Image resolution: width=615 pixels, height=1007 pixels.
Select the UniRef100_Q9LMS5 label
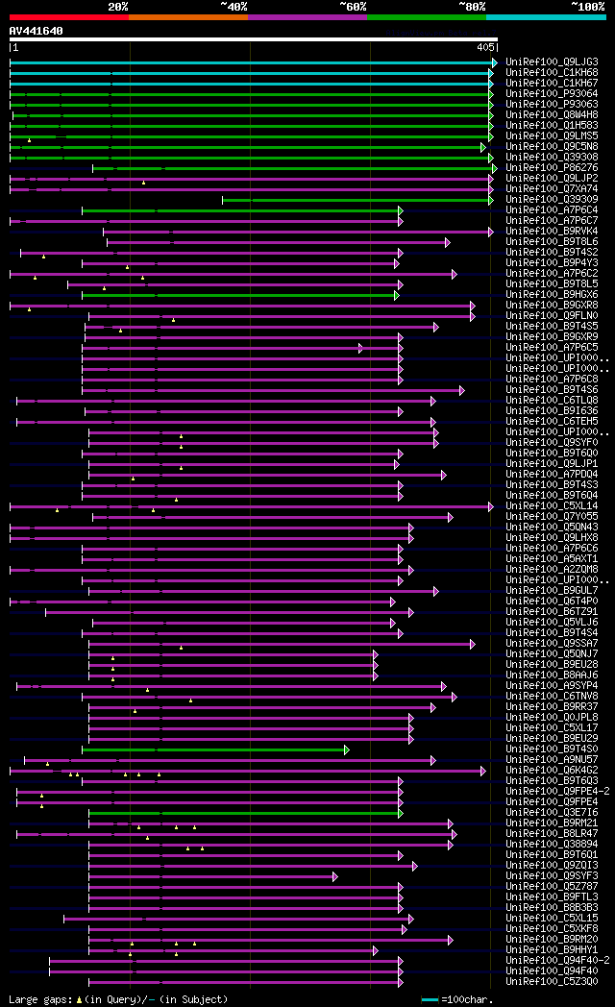(x=552, y=136)
